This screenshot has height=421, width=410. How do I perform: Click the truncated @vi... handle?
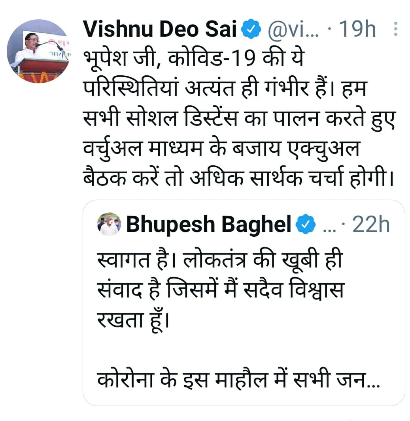click(x=293, y=30)
